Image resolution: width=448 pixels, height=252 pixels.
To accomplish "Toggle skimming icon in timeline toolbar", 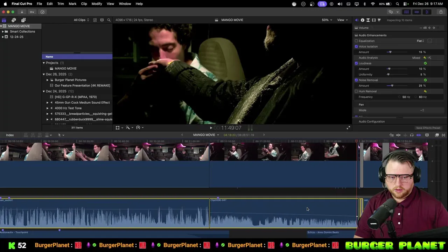I will pyautogui.click(x=398, y=135).
